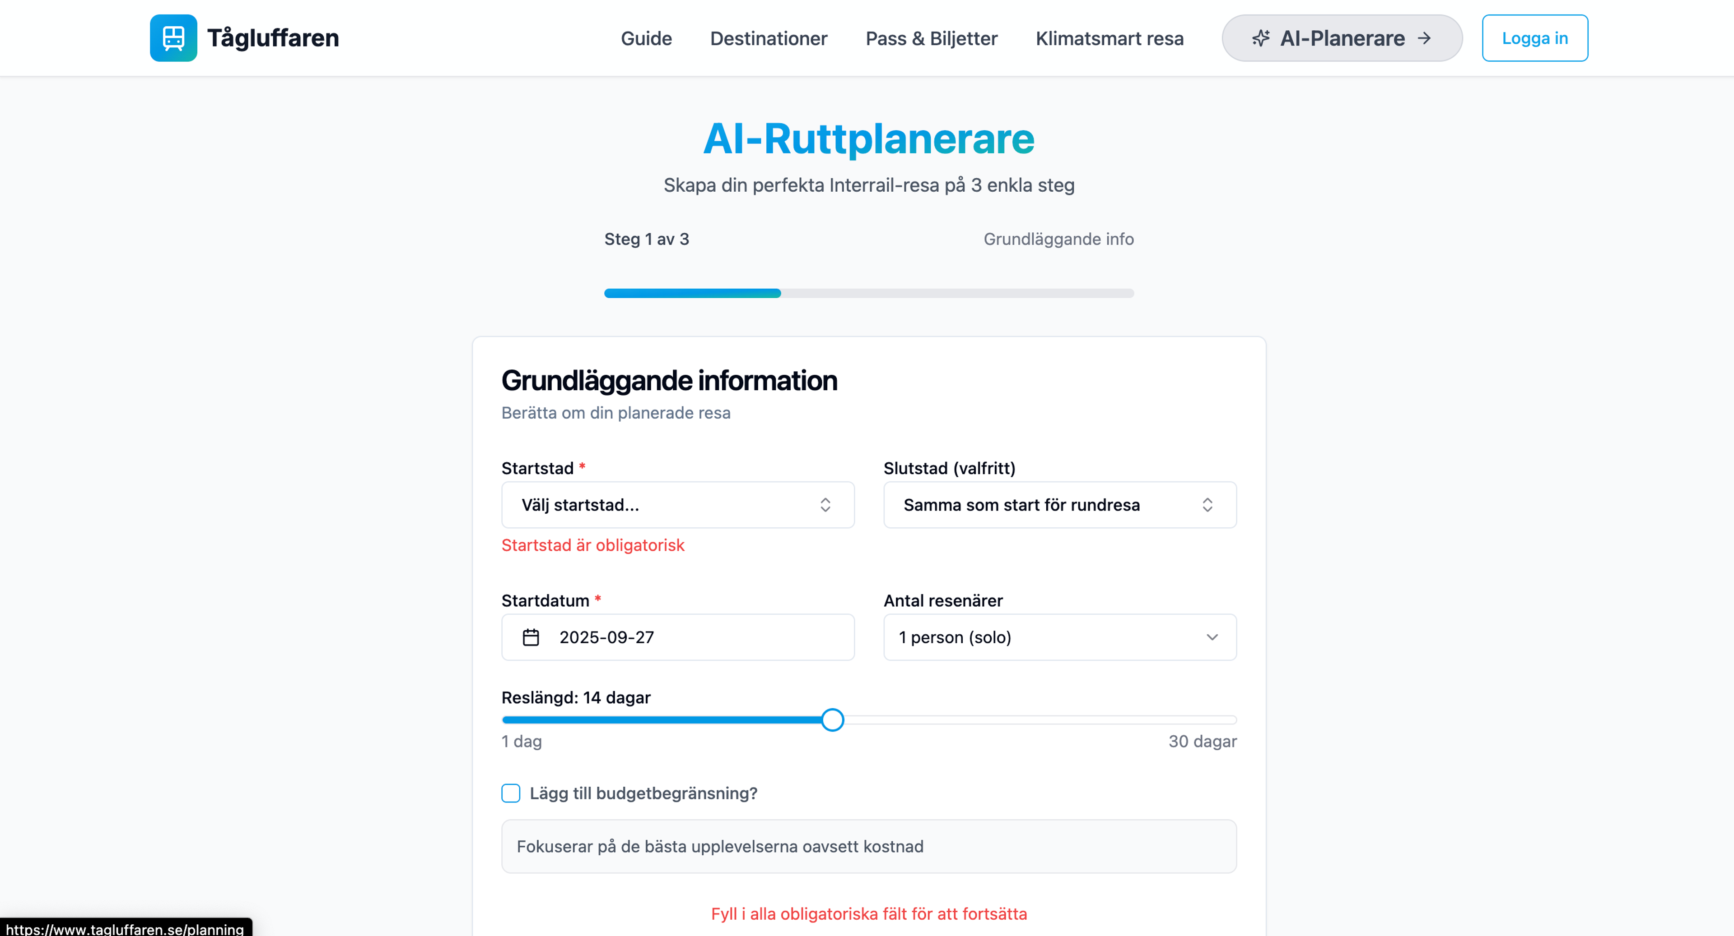Screen dimensions: 1734x936
Task: Click the Logga in button
Action: click(1534, 38)
